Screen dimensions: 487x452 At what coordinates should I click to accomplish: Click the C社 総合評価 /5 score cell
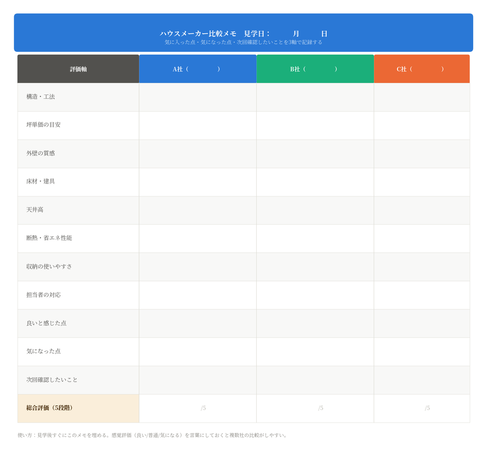tap(422, 408)
